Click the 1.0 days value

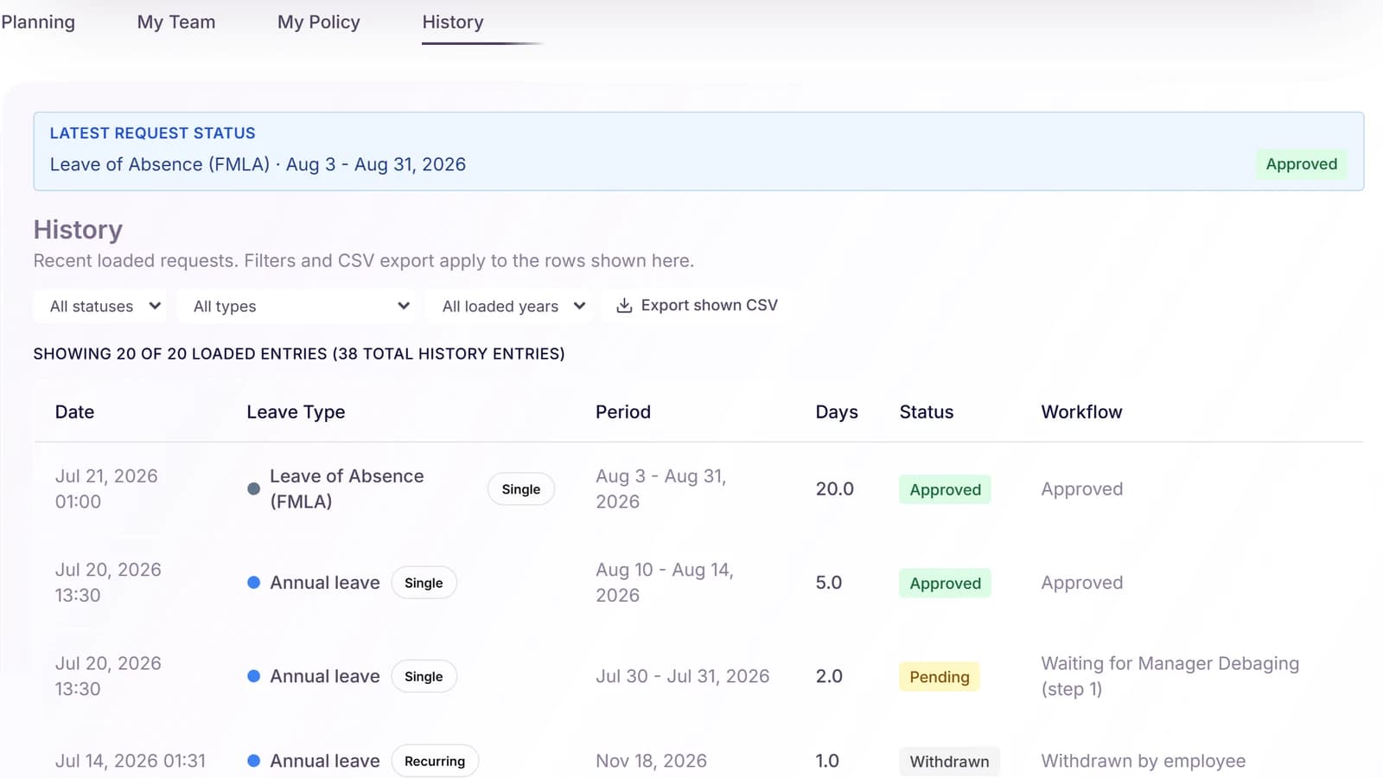click(826, 761)
